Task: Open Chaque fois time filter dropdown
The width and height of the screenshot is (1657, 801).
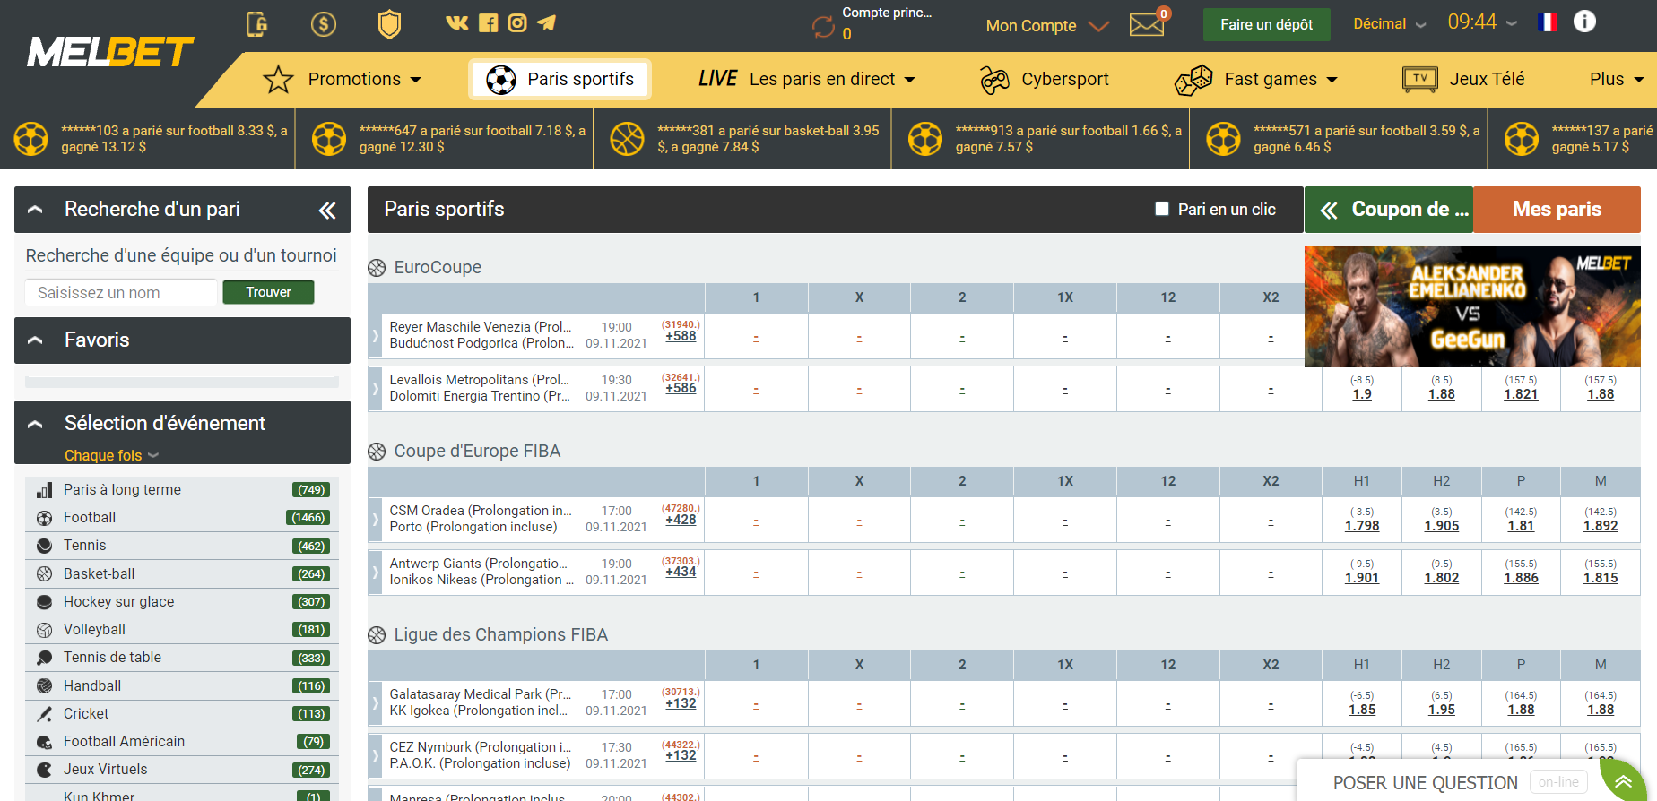Action: [x=111, y=455]
